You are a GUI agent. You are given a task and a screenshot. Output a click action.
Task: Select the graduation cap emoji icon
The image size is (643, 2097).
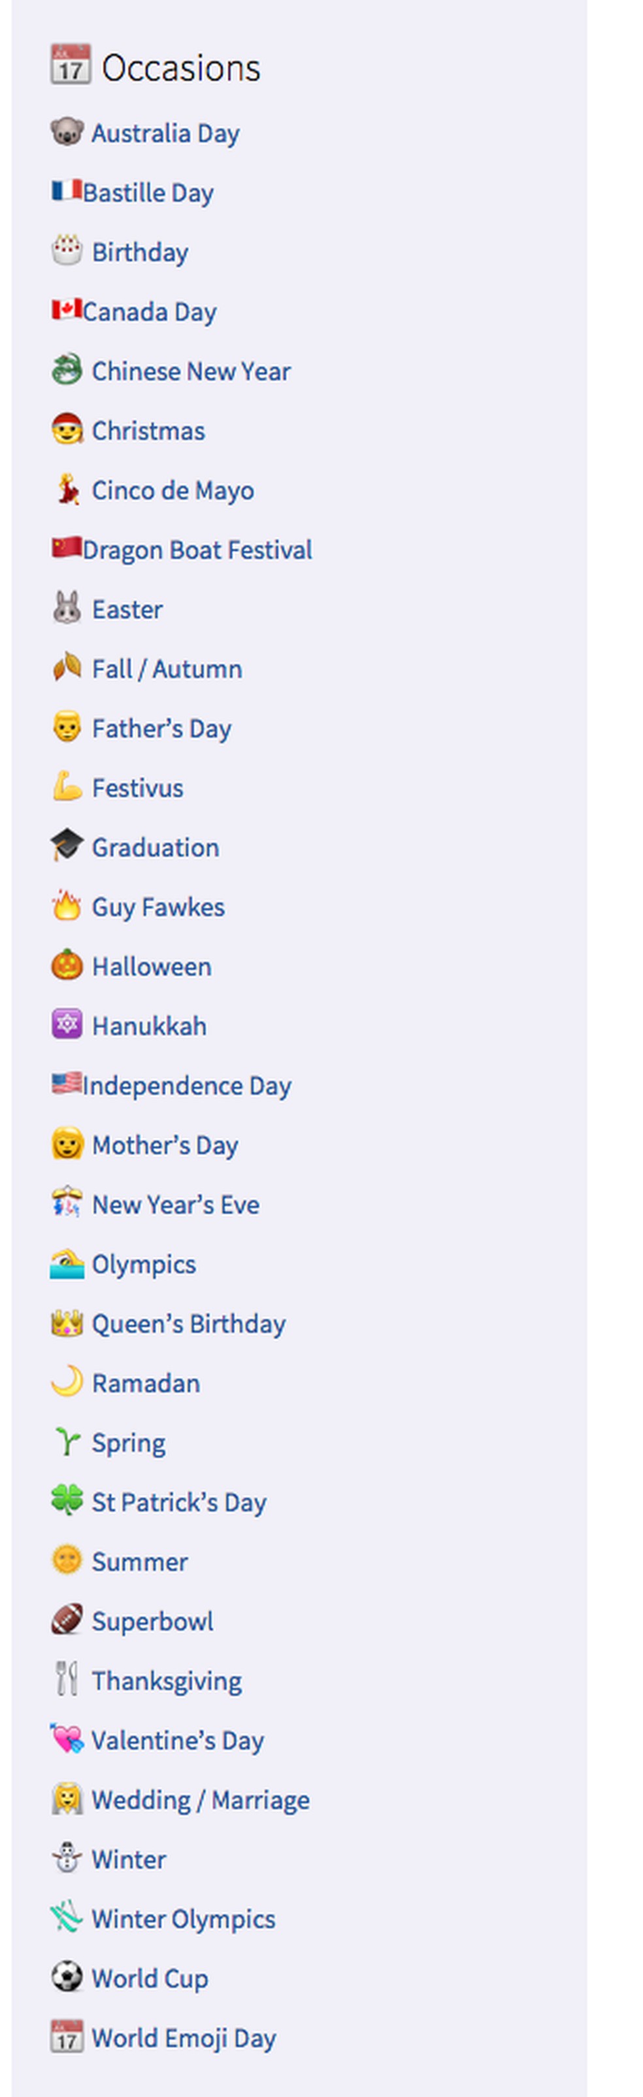tap(67, 847)
